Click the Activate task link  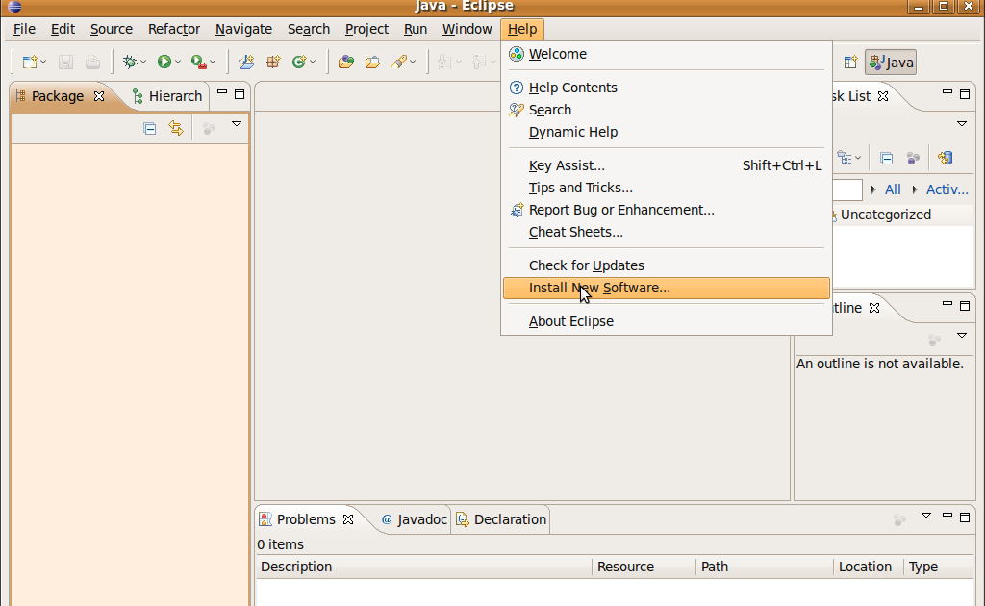point(947,189)
